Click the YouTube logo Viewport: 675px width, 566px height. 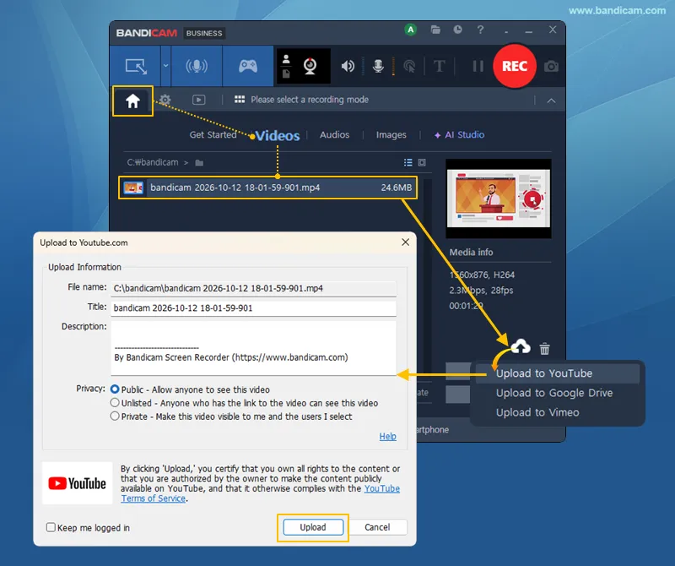click(x=77, y=483)
